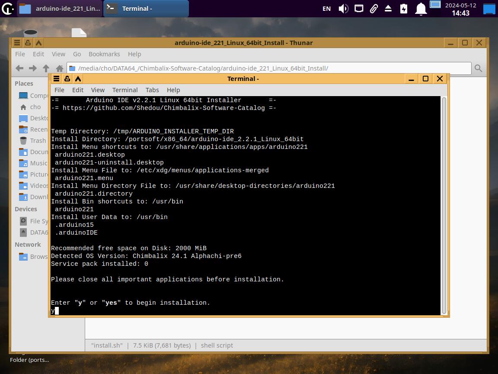Open Terminal View menu
The image size is (498, 374).
click(x=98, y=90)
